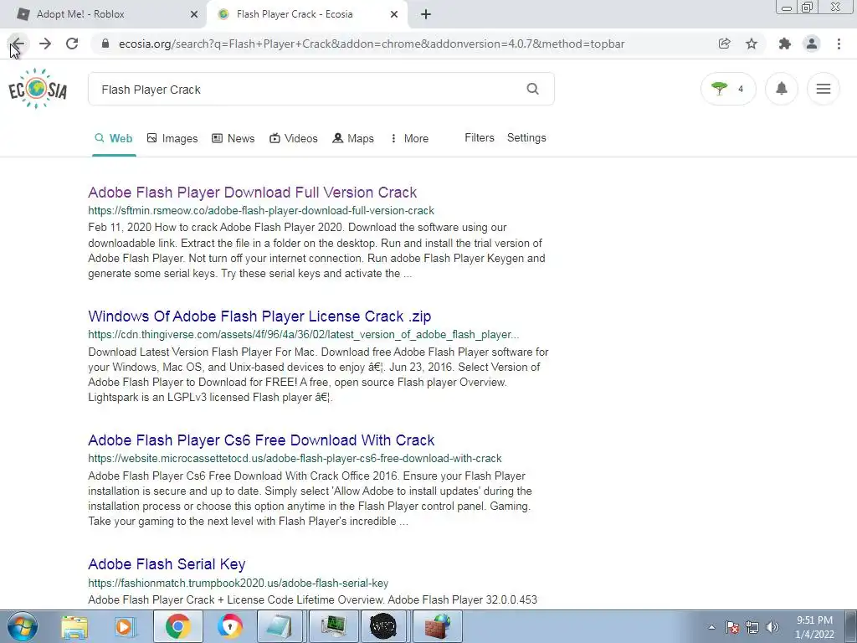The width and height of the screenshot is (857, 643).
Task: Switch to the Adopt Me! - Roblox tab
Action: [103, 14]
